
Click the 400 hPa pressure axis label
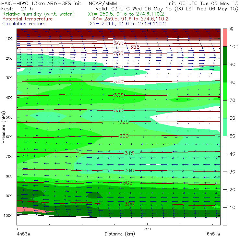click(9, 98)
